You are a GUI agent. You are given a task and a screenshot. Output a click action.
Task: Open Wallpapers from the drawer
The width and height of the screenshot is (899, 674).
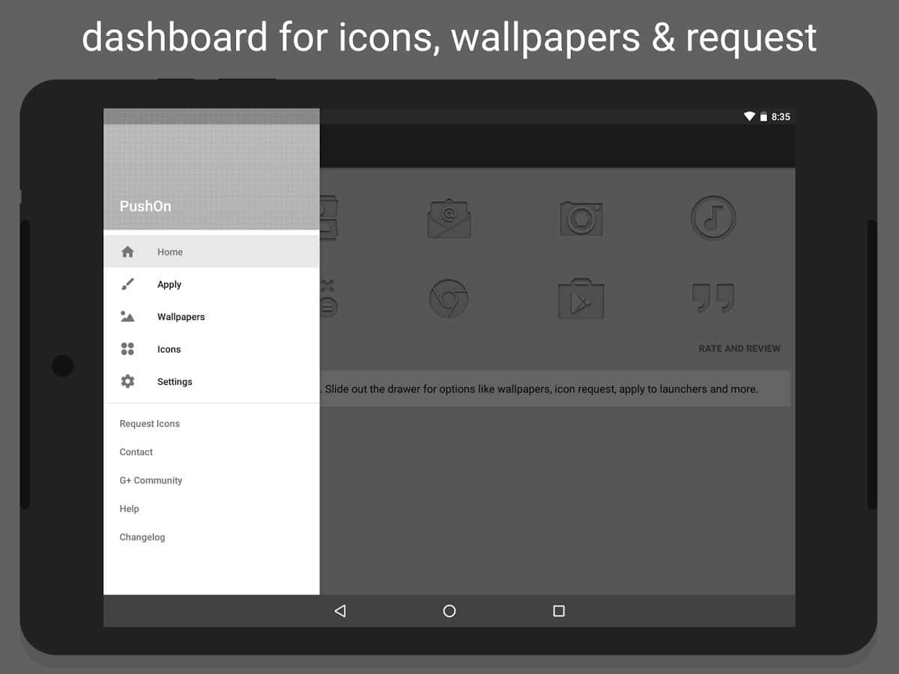(x=181, y=317)
